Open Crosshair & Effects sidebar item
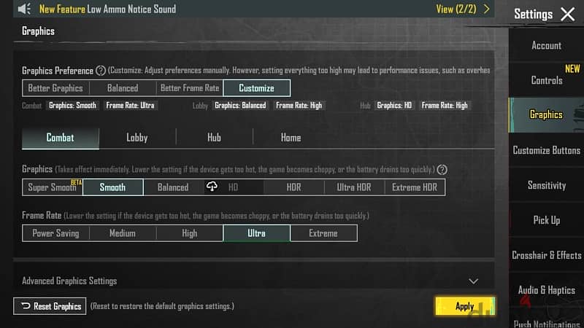The width and height of the screenshot is (584, 328). click(x=546, y=255)
